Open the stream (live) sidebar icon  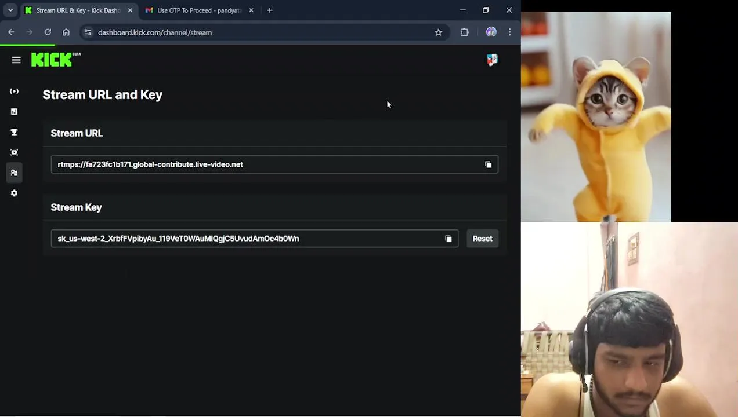click(x=14, y=91)
